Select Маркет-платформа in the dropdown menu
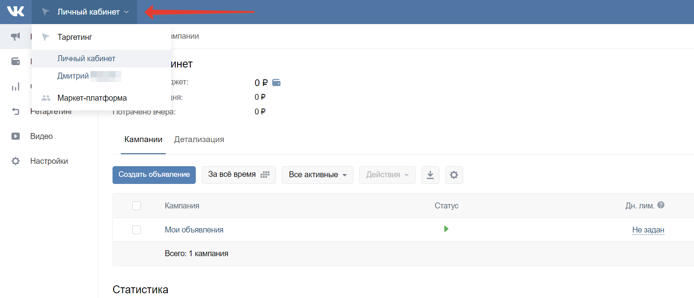This screenshot has height=298, width=694. pos(92,98)
